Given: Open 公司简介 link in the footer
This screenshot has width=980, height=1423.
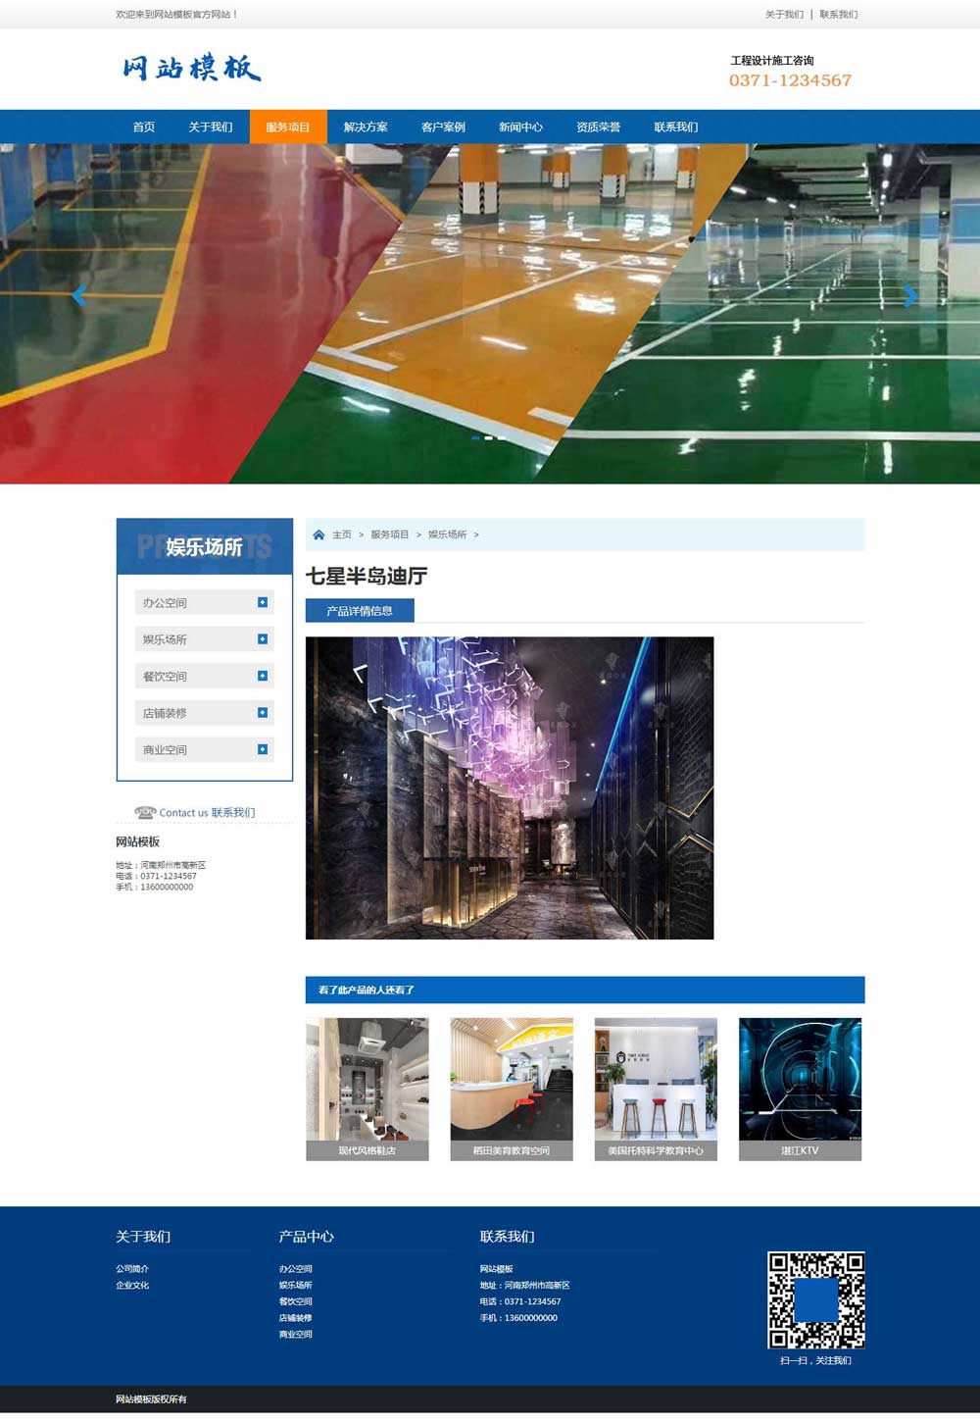Looking at the screenshot, I should pyautogui.click(x=132, y=1269).
